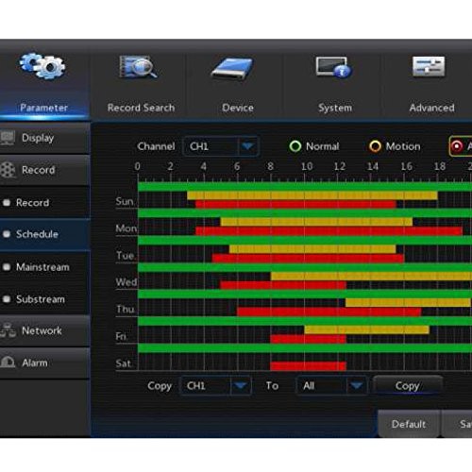Viewport: 472px width, 472px height.
Task: Click the Copy button
Action: coord(408,385)
